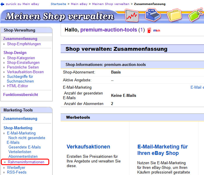Click the 'Werbetools' section header
The image size is (204, 175).
132,117
